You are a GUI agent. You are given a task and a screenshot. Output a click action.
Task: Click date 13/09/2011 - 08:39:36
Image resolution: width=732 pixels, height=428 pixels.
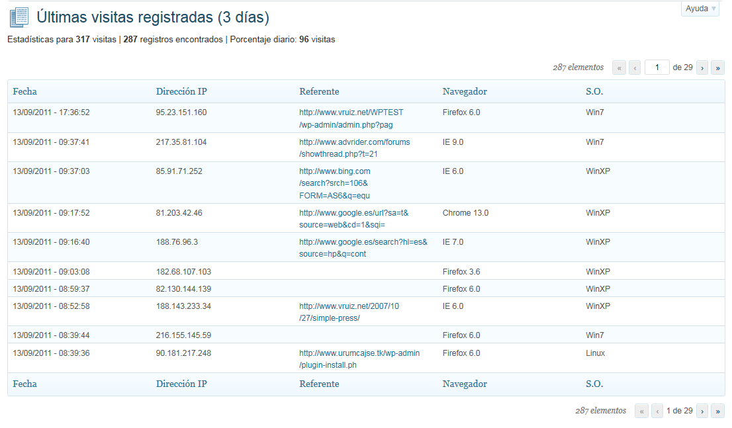tap(52, 353)
